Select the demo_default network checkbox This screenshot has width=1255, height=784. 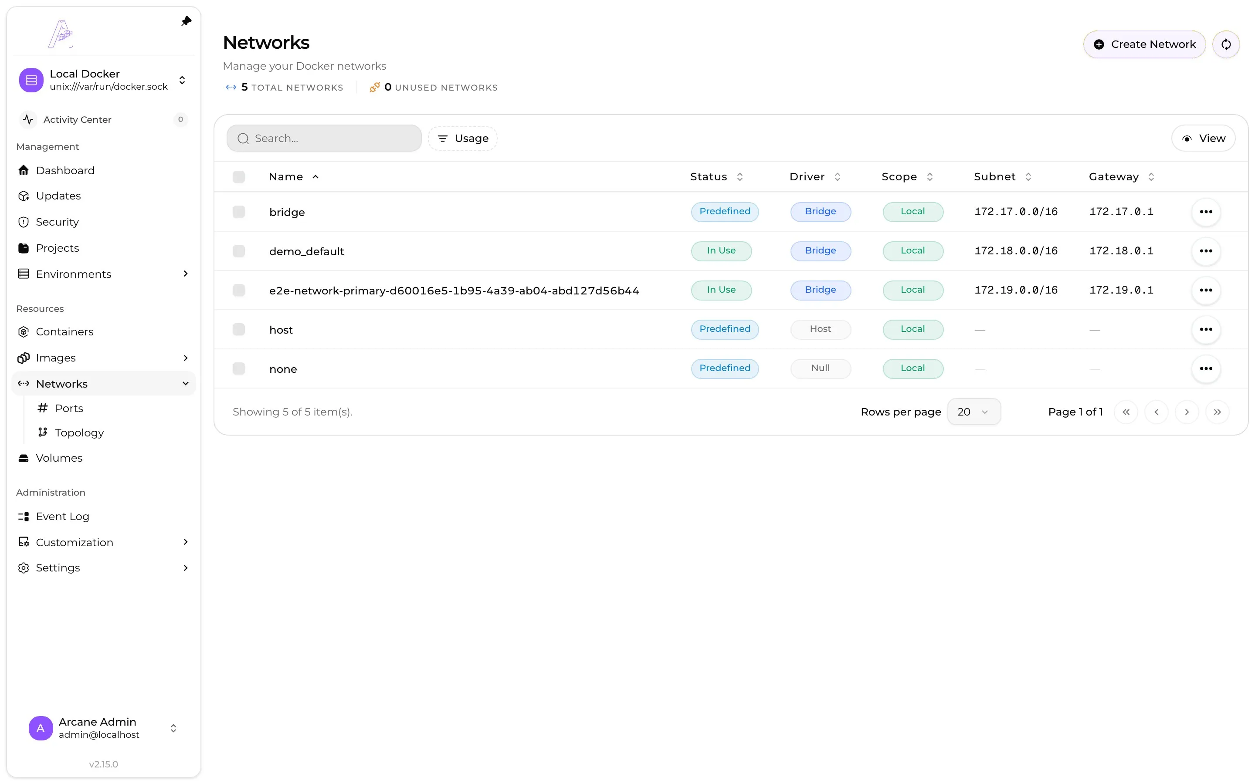pyautogui.click(x=238, y=251)
